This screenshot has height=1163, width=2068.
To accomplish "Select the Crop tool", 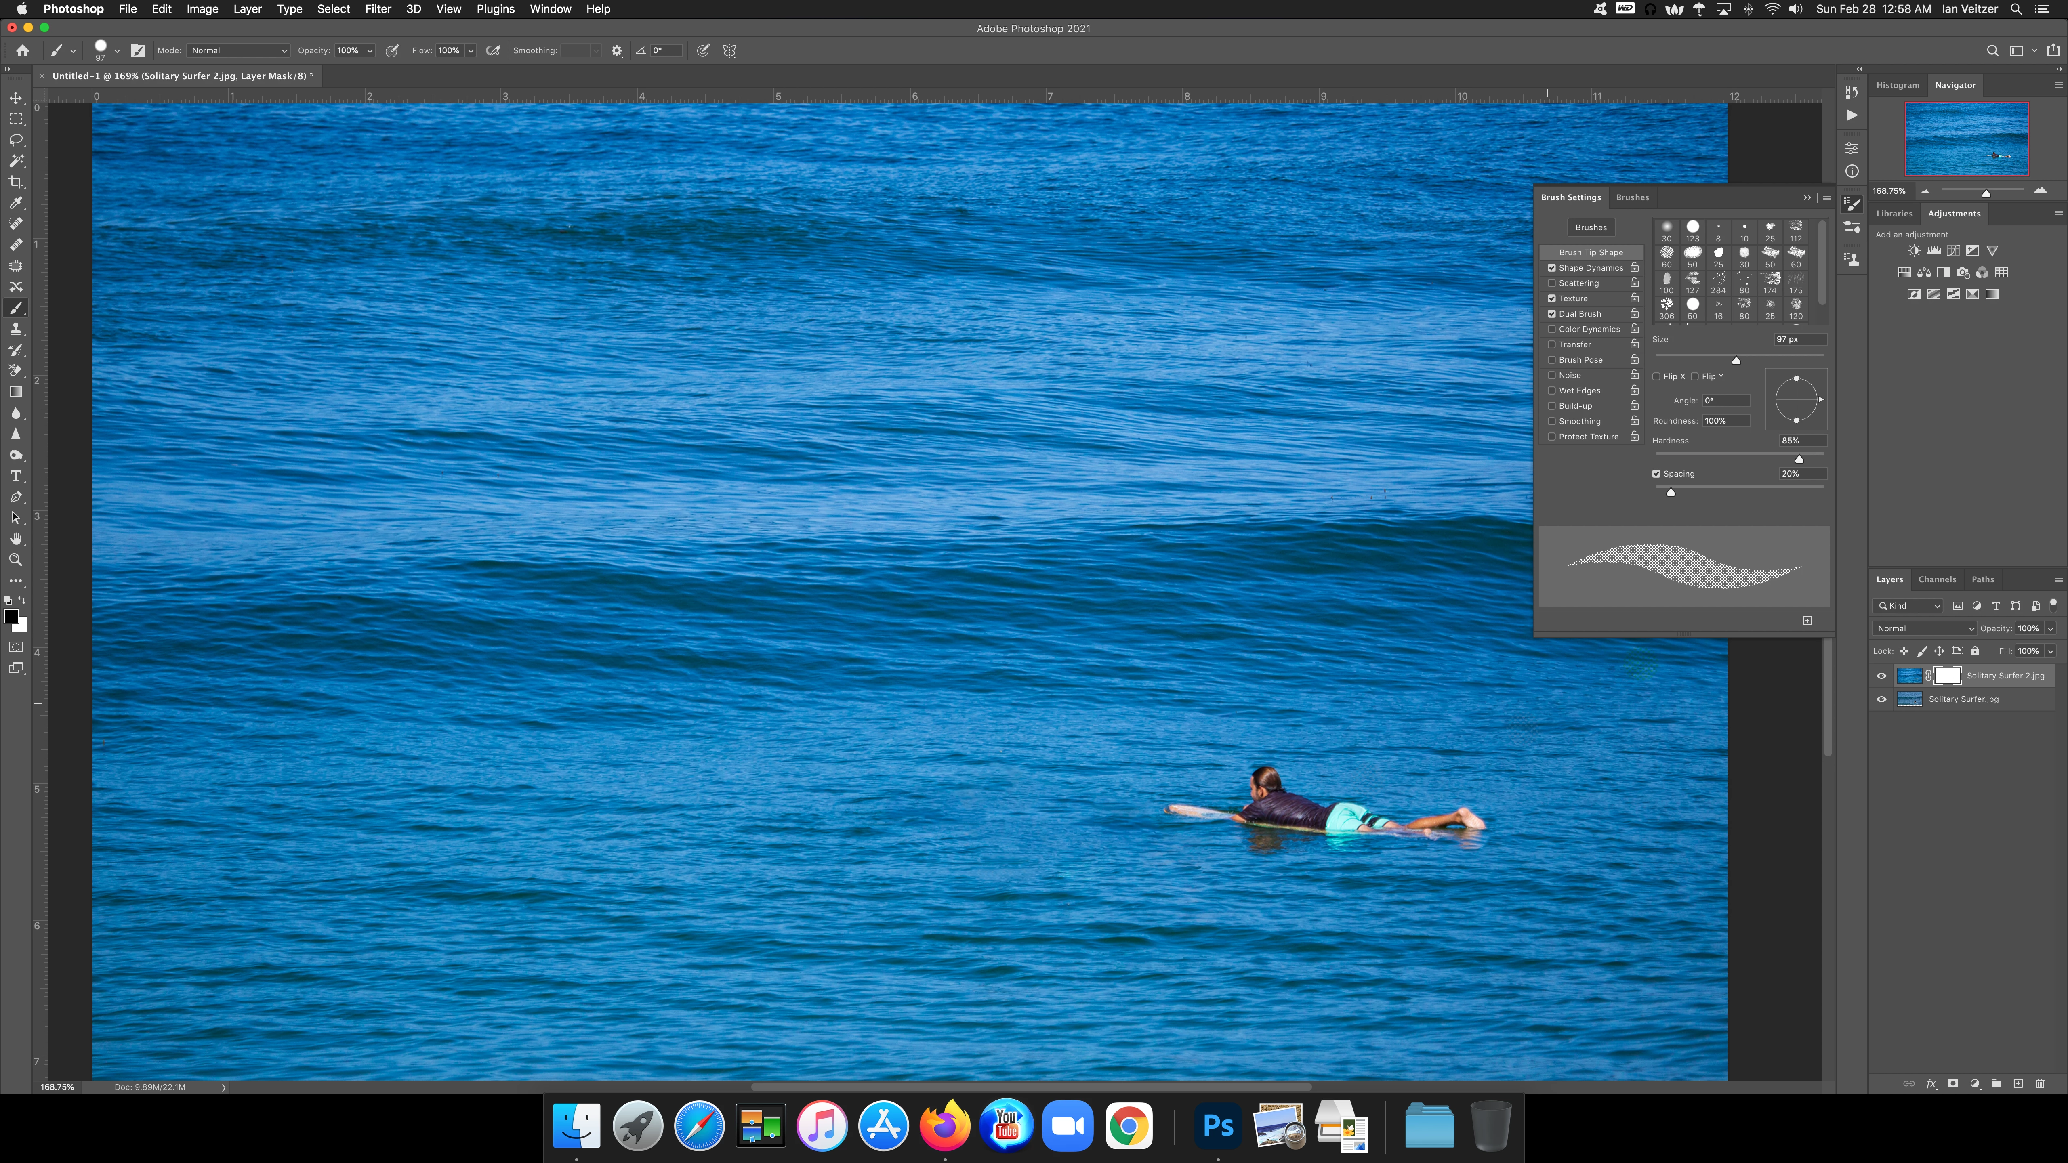I will pos(15,182).
